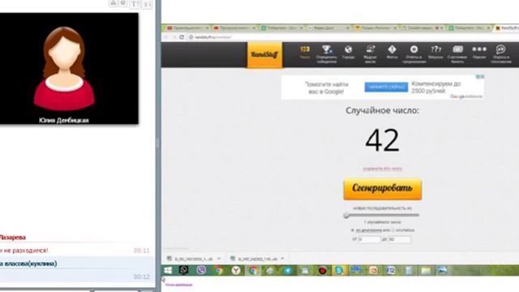Switch to the Яндекс.Диск browser tab

328,28
